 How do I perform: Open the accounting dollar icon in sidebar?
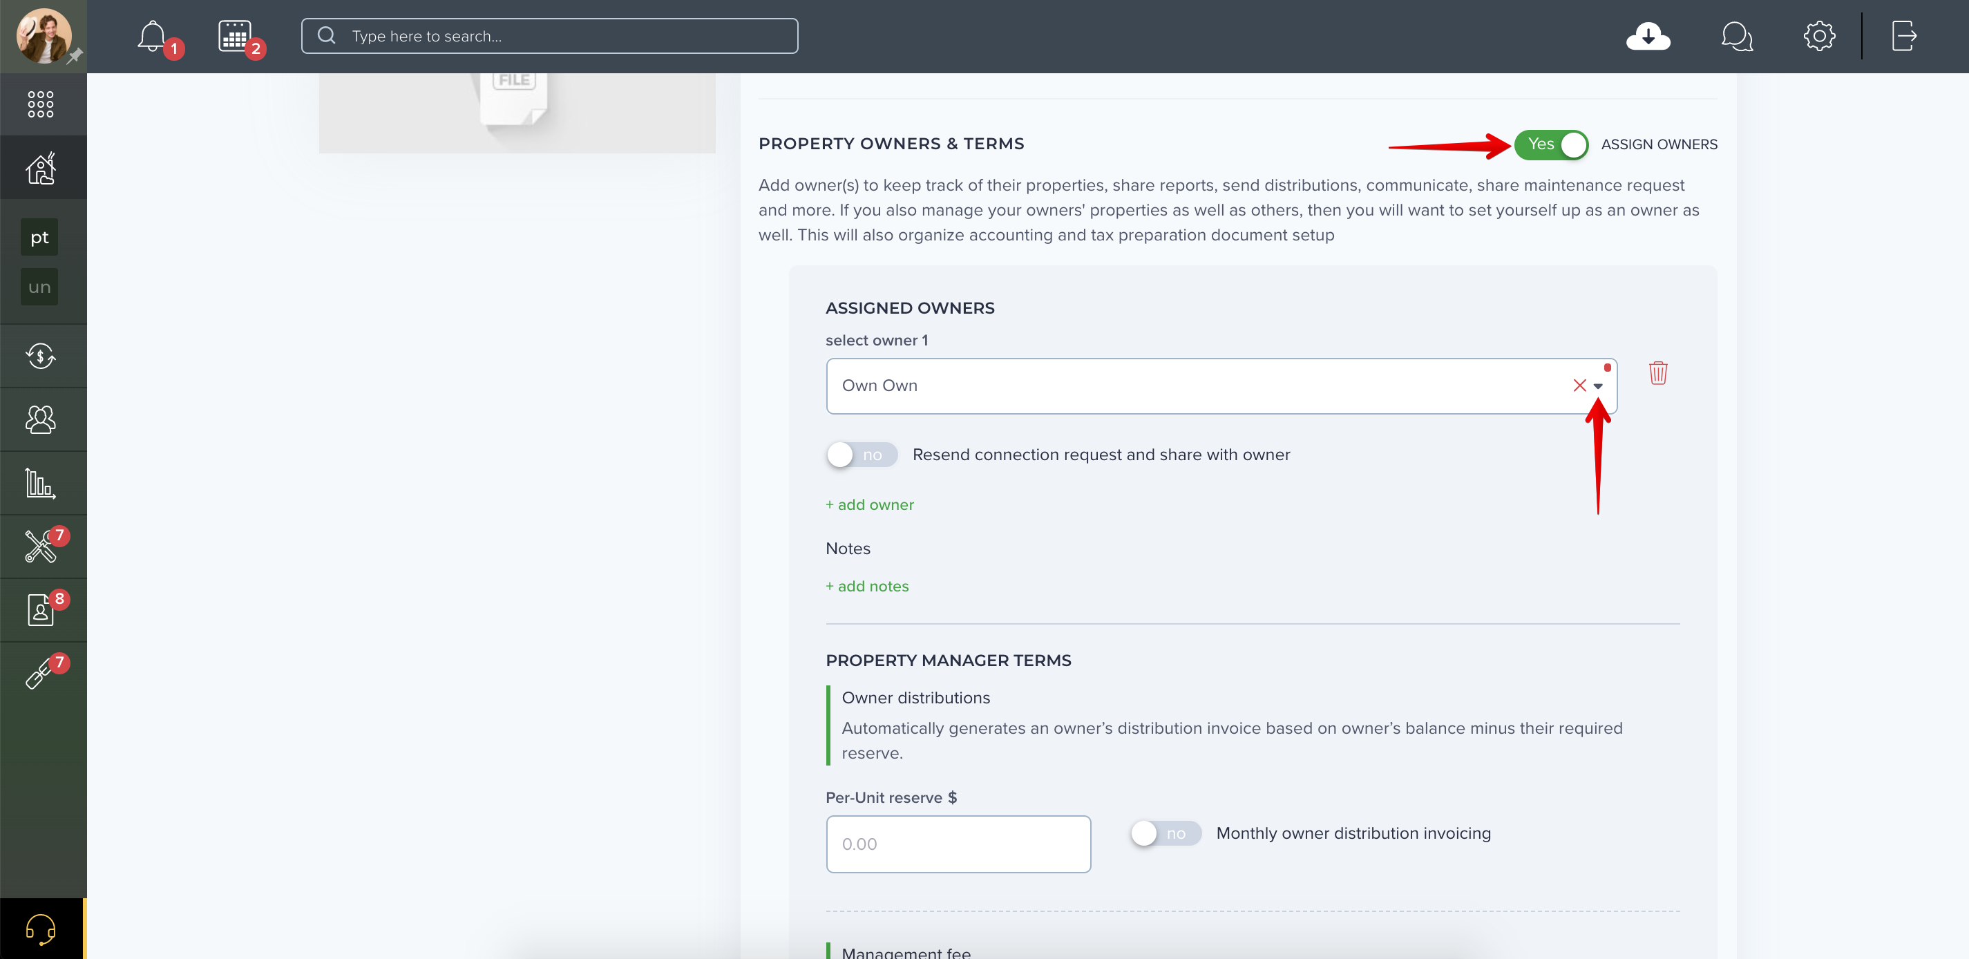click(x=41, y=356)
